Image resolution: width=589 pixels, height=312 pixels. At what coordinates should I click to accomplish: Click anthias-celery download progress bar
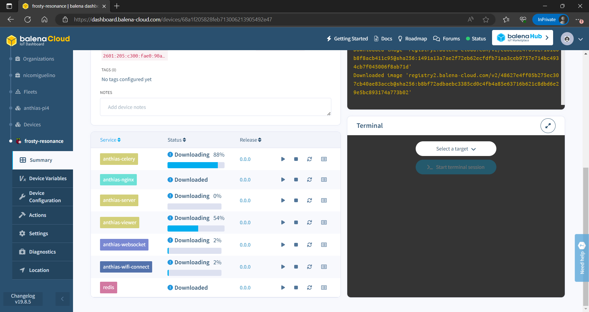(196, 165)
